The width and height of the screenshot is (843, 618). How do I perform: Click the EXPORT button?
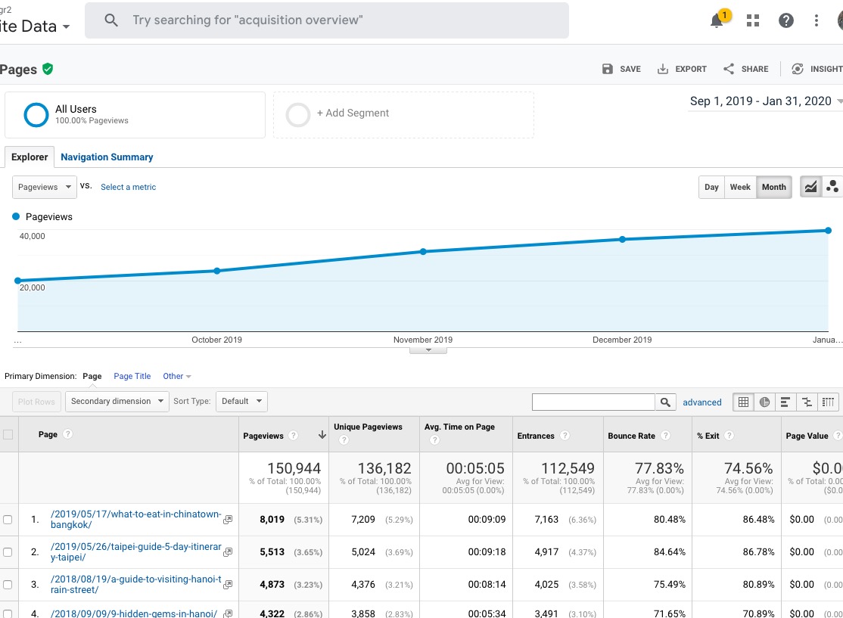pyautogui.click(x=682, y=69)
